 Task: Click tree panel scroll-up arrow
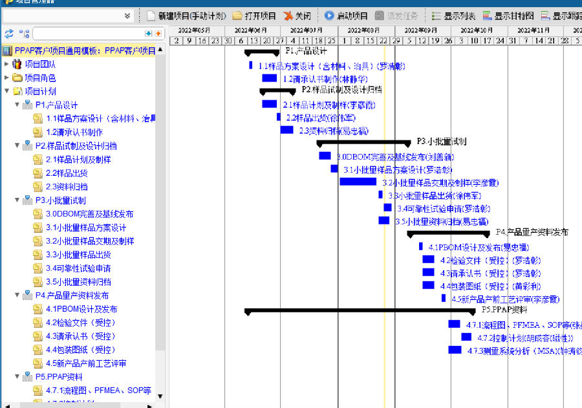[160, 49]
